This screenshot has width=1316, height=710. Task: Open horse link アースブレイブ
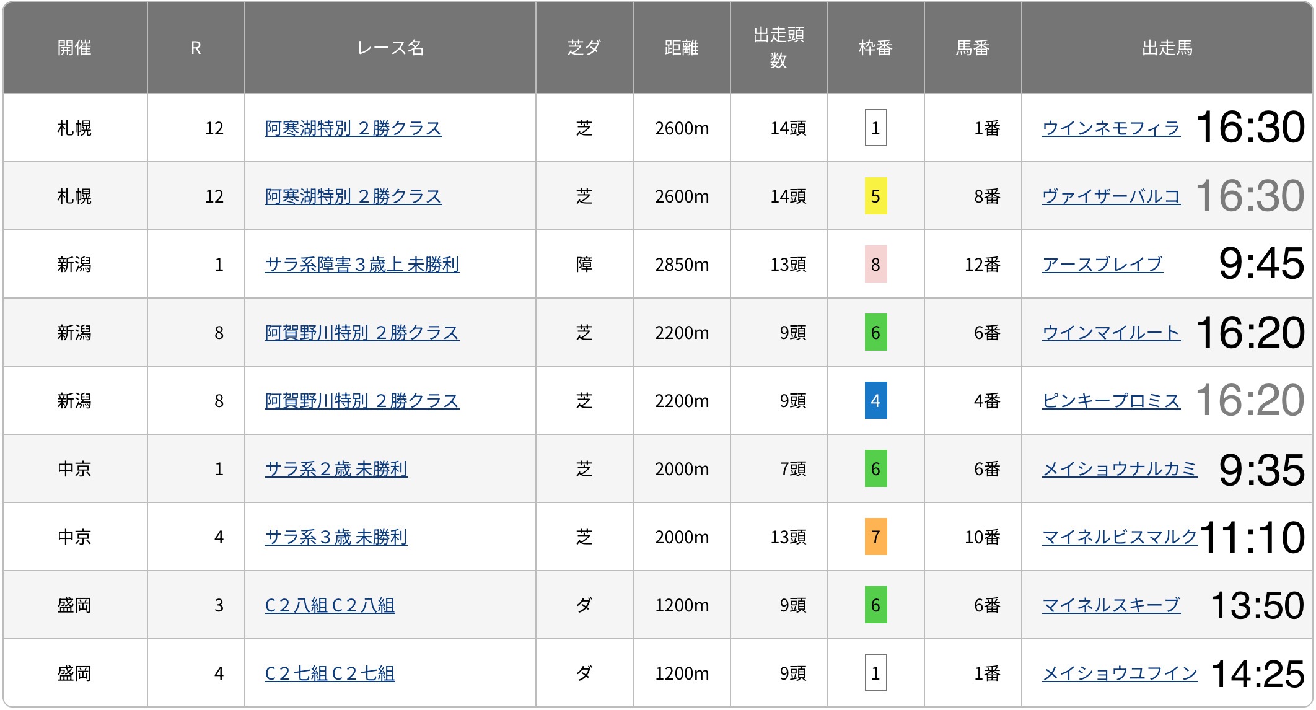(x=1102, y=265)
